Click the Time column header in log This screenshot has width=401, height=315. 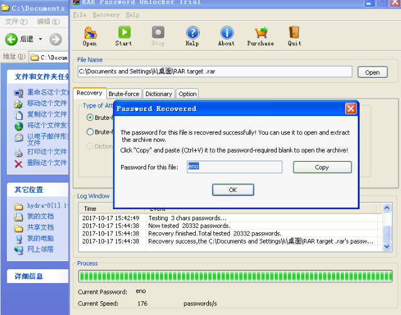click(112, 208)
